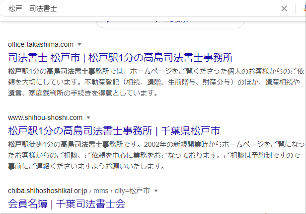The height and width of the screenshot is (214, 306).
Task: Click the www.shihou-shoshi.com URL text
Action: tap(45, 117)
